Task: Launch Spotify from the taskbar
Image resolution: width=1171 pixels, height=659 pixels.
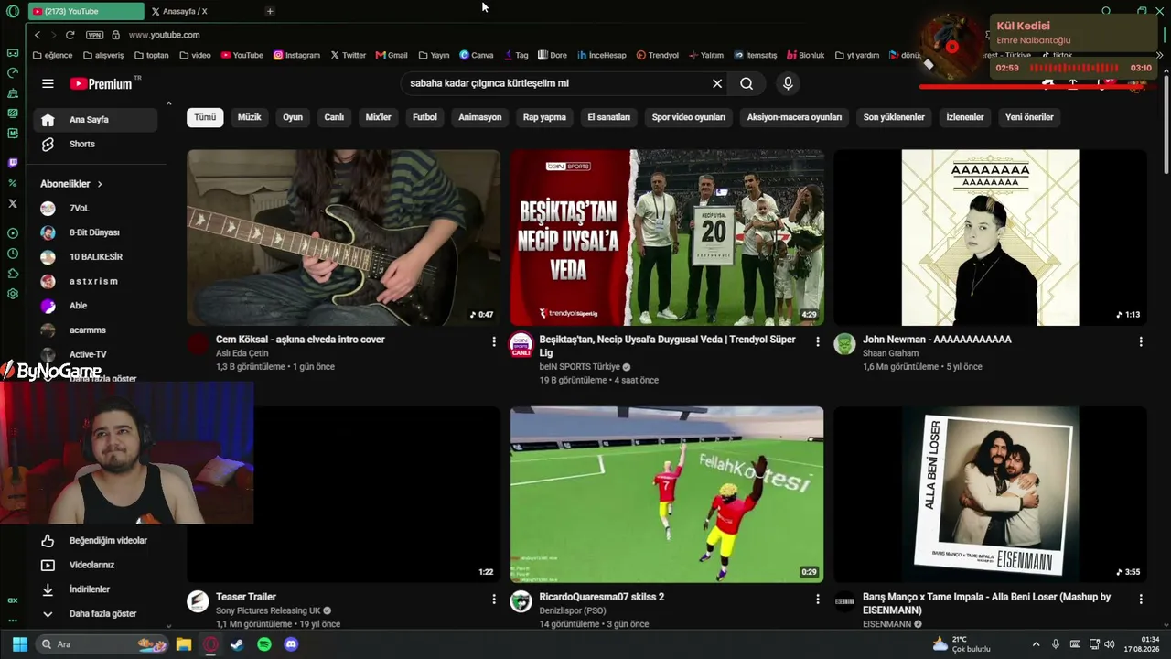Action: click(264, 644)
